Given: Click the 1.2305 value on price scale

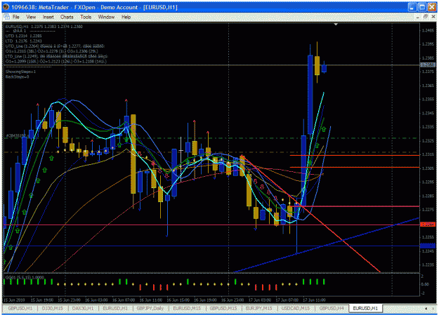Looking at the screenshot, I should click(428, 168).
